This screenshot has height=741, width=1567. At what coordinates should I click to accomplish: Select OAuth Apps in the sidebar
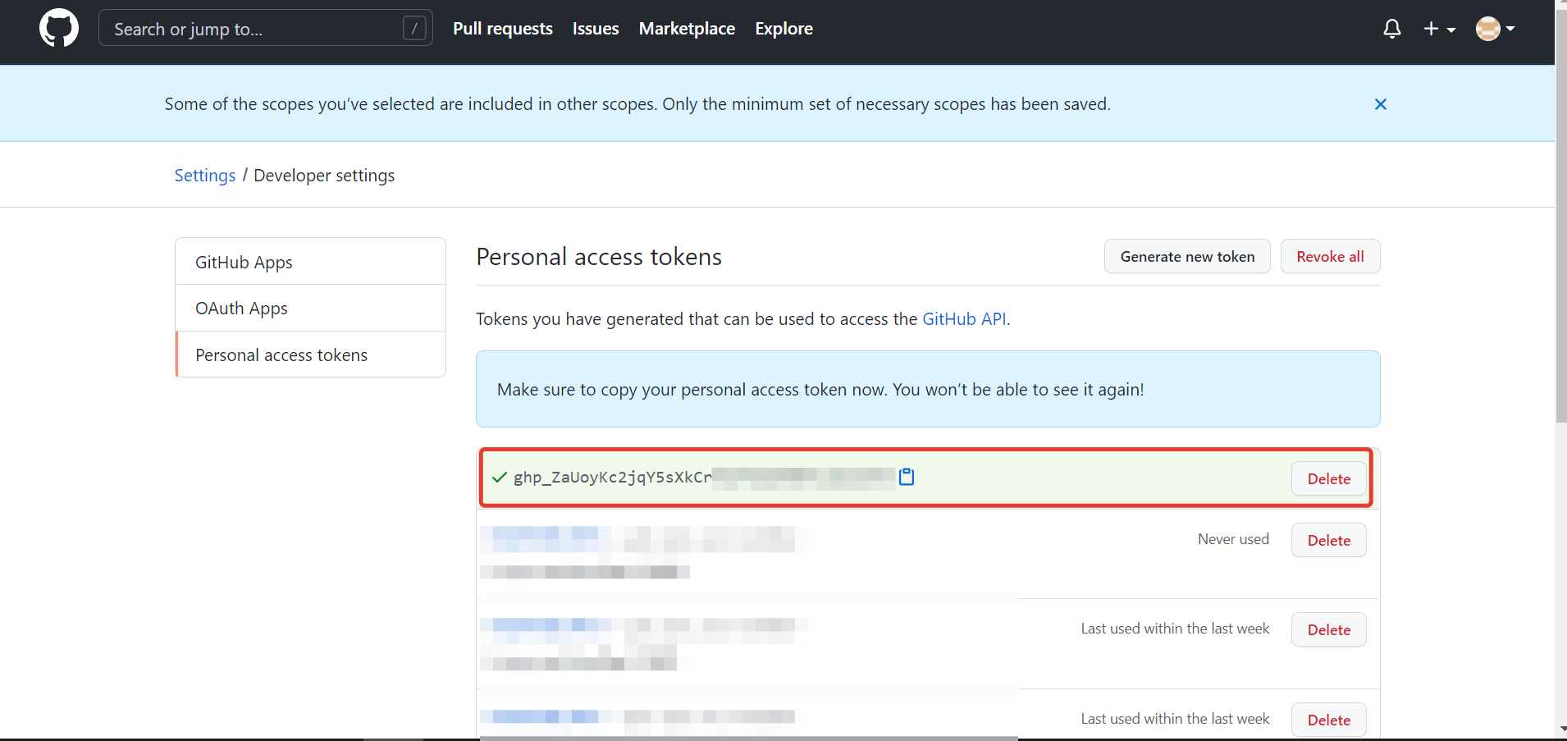click(241, 309)
